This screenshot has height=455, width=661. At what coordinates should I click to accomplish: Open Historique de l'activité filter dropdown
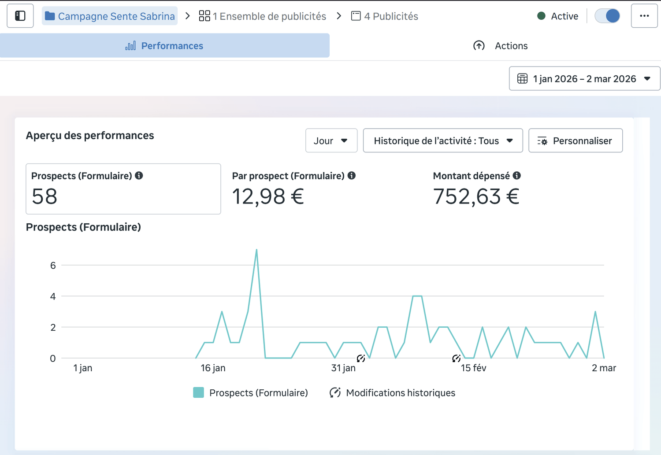(442, 141)
